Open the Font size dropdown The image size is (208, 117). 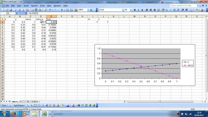pos(131,10)
